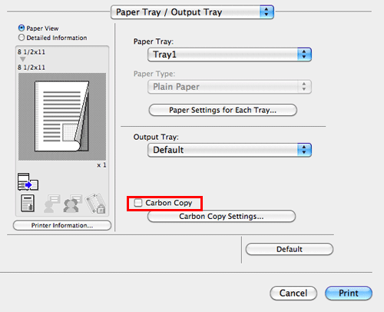Open the Paper Tray dropdown showing Tray1

coord(230,55)
